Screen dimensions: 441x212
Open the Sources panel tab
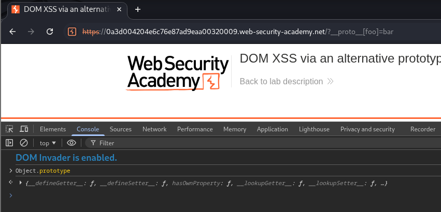pyautogui.click(x=120, y=129)
